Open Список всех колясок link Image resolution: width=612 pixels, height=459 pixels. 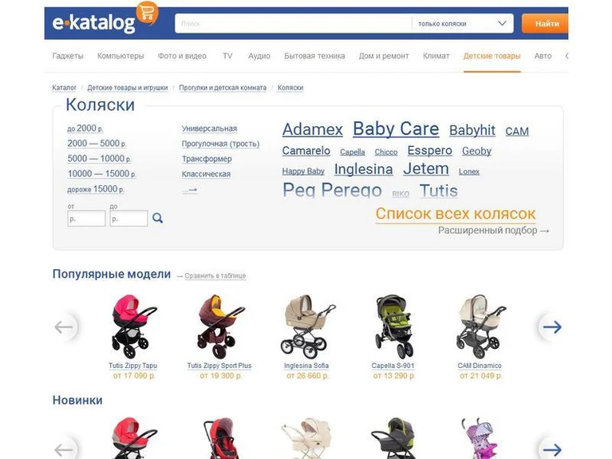[456, 214]
